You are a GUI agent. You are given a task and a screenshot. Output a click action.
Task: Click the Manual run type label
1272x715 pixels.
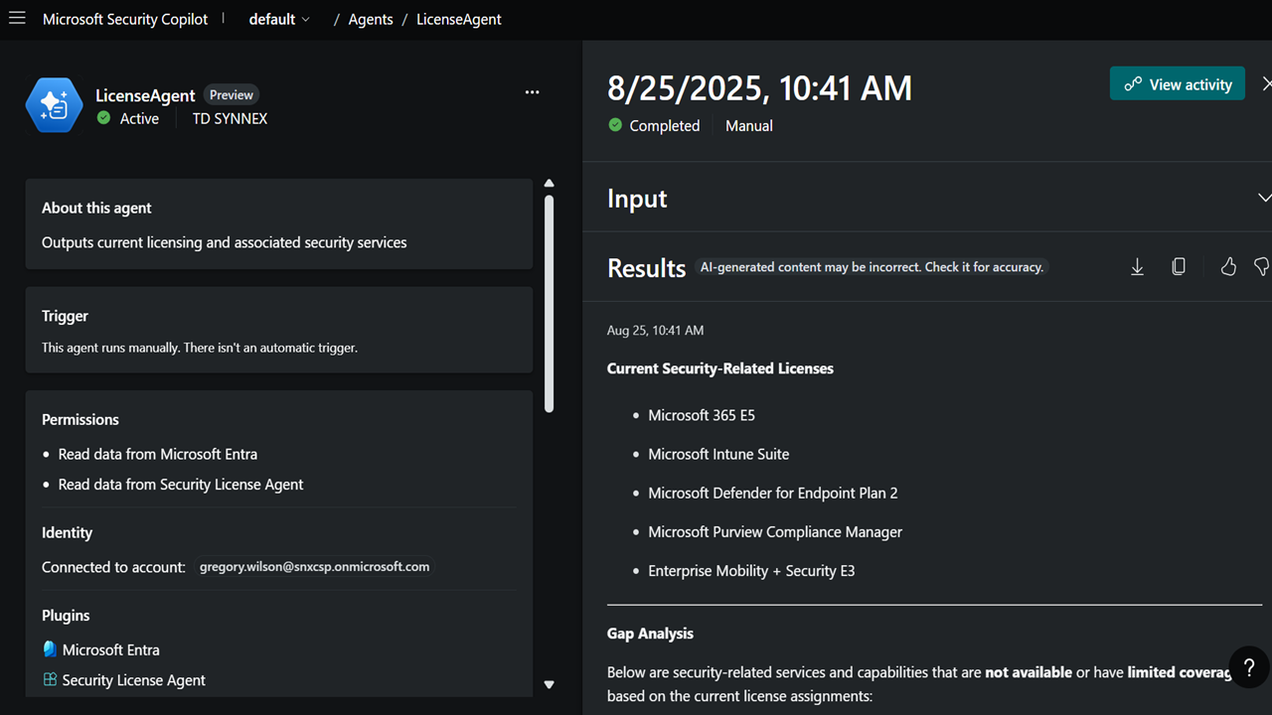pyautogui.click(x=749, y=126)
